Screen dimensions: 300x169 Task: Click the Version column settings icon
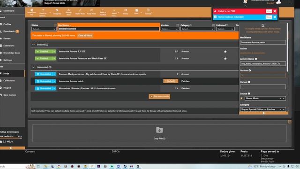(x=178, y=25)
